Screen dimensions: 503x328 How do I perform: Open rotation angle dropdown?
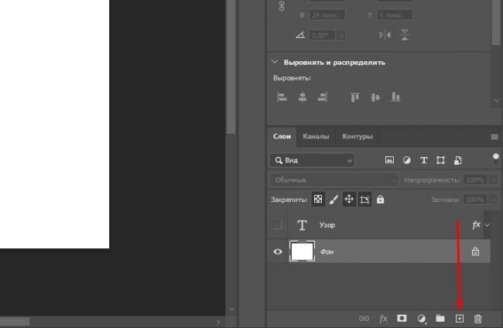[341, 35]
